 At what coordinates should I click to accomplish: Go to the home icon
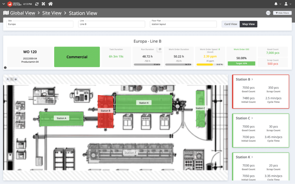pos(50,4)
